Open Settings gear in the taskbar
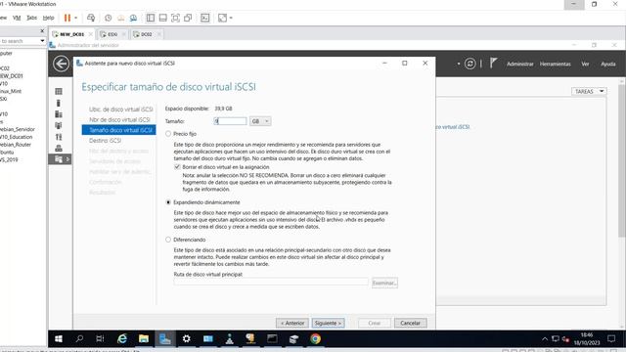 pyautogui.click(x=186, y=339)
